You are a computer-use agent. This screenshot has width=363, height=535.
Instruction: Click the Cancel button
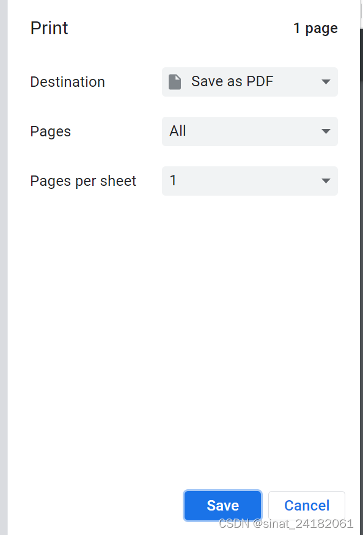pos(306,505)
